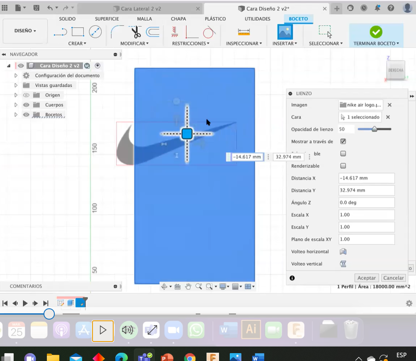Click the Ángulo Z input field
416x361 pixels.
366,203
